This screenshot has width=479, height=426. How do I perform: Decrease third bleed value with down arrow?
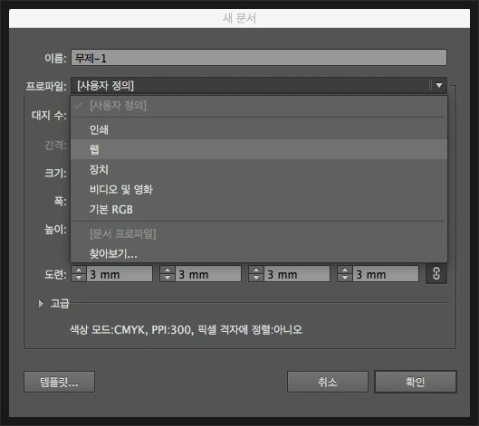256,278
